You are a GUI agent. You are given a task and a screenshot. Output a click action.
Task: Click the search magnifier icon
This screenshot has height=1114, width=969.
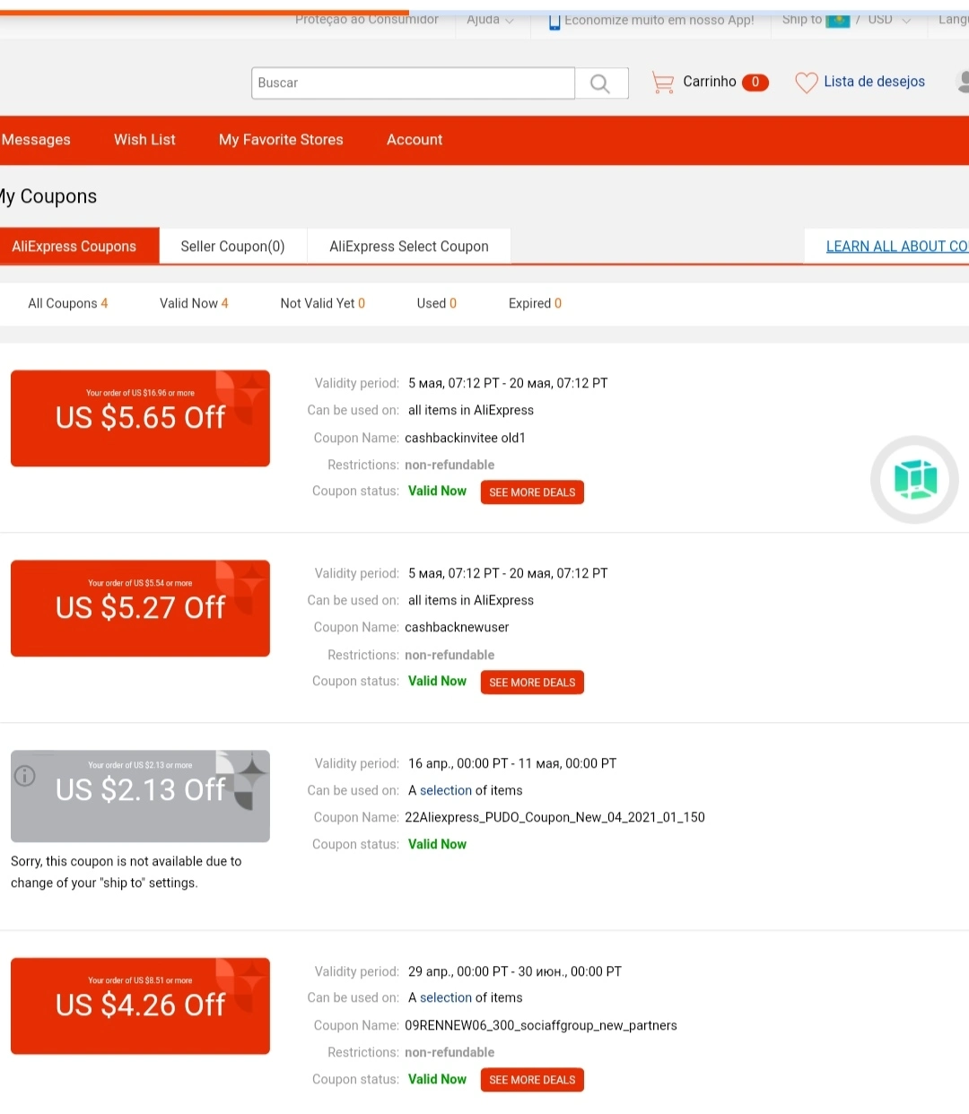point(600,83)
